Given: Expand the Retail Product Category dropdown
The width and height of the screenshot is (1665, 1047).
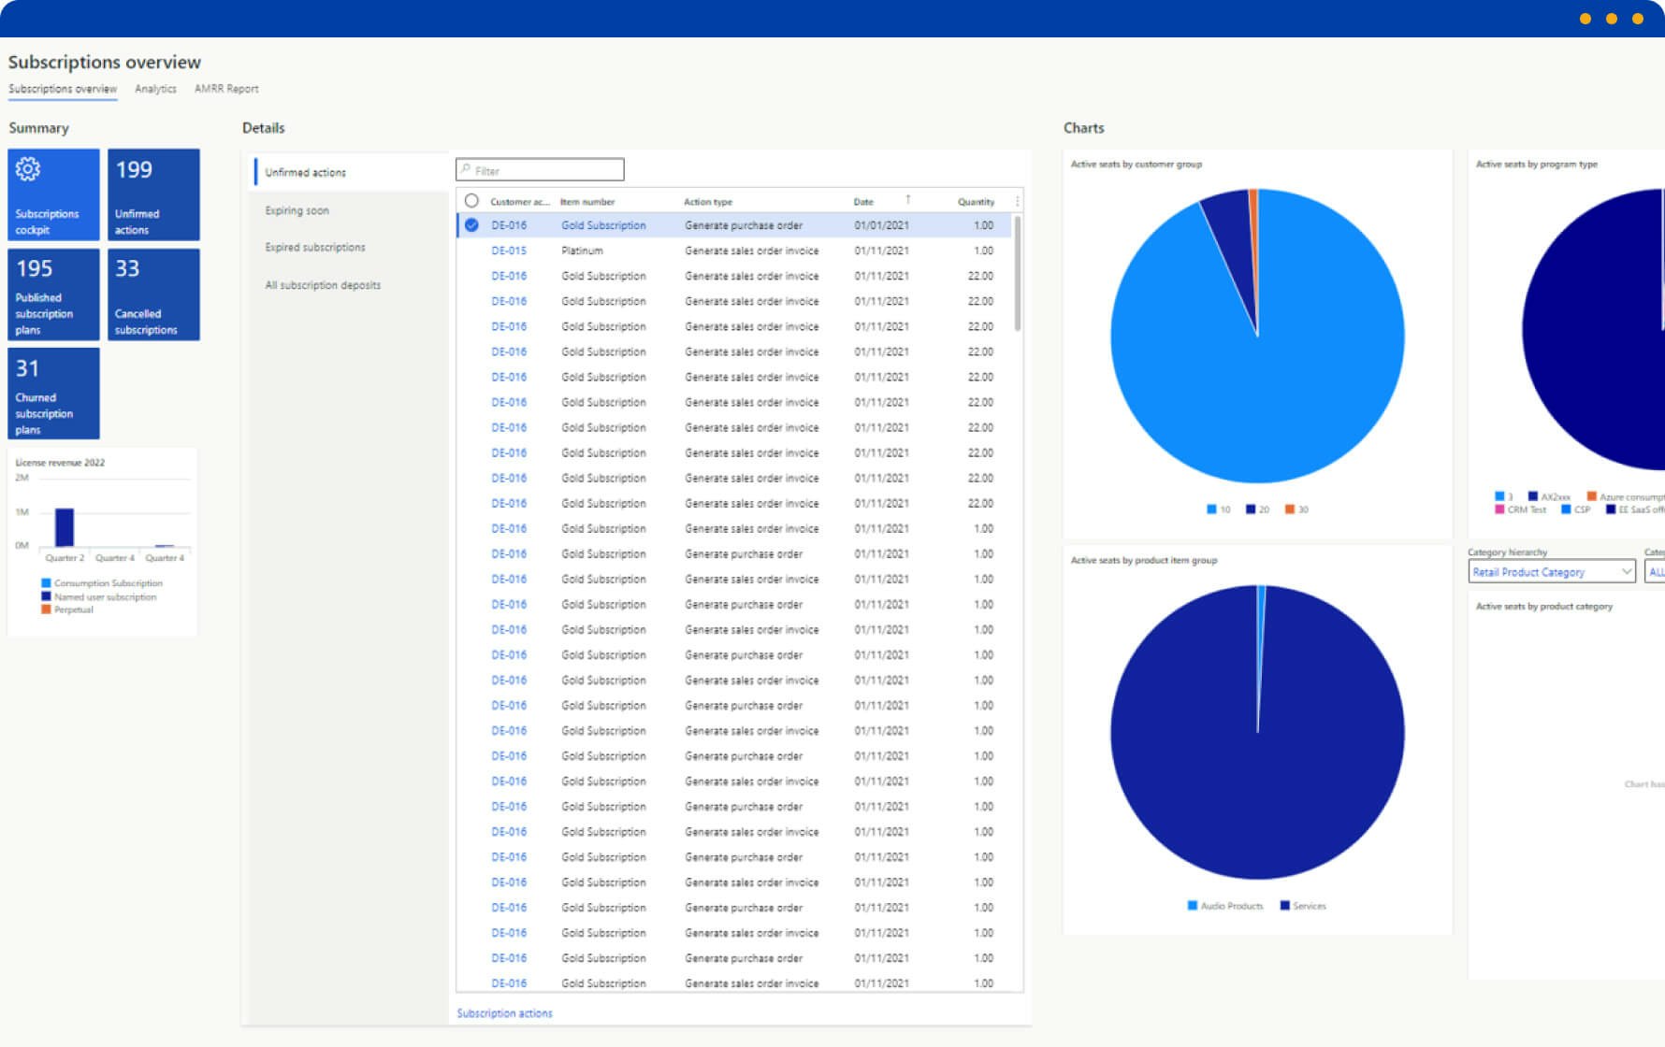Looking at the screenshot, I should 1551,572.
